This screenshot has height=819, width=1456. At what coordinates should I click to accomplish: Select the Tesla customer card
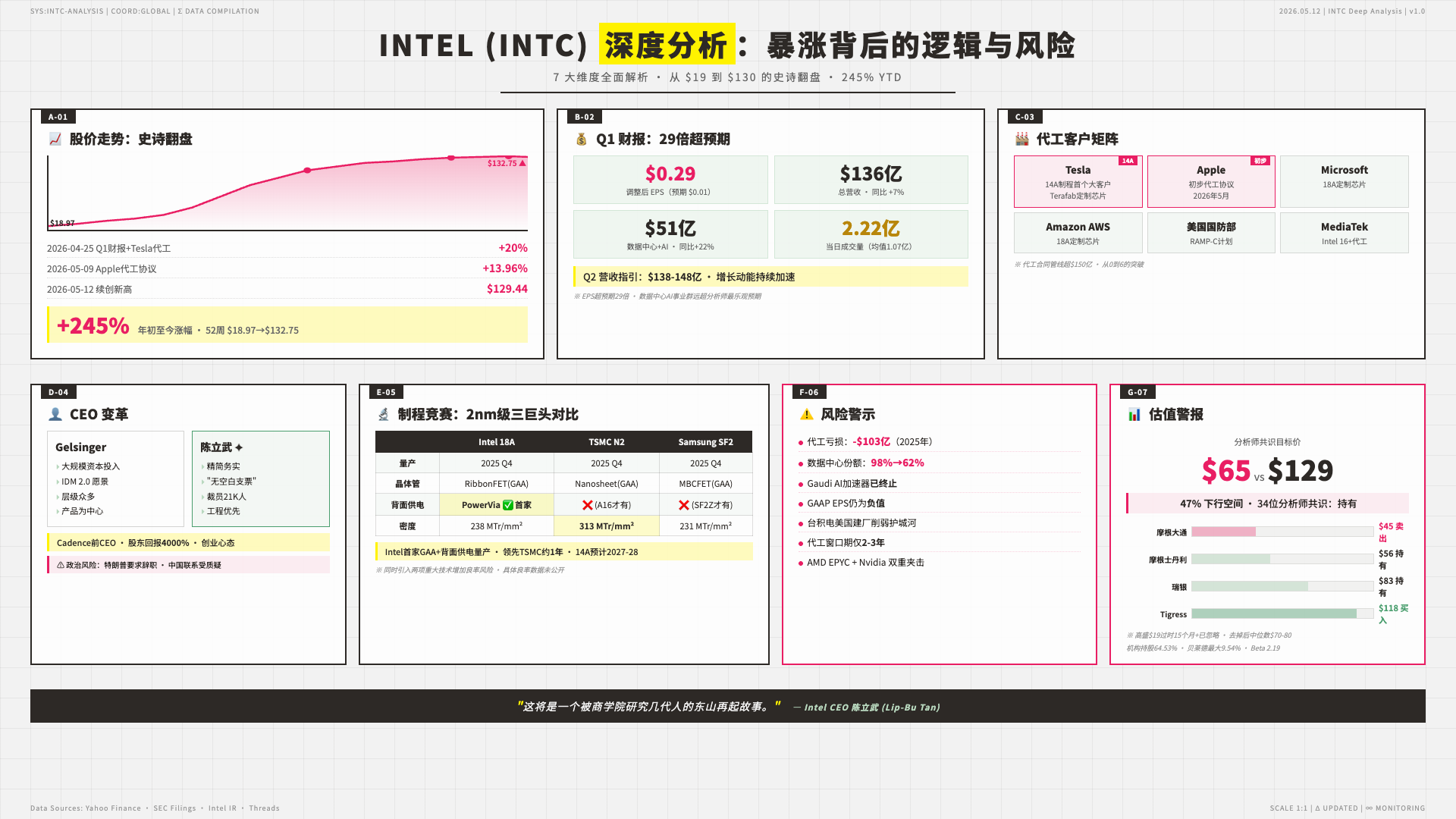(1078, 181)
